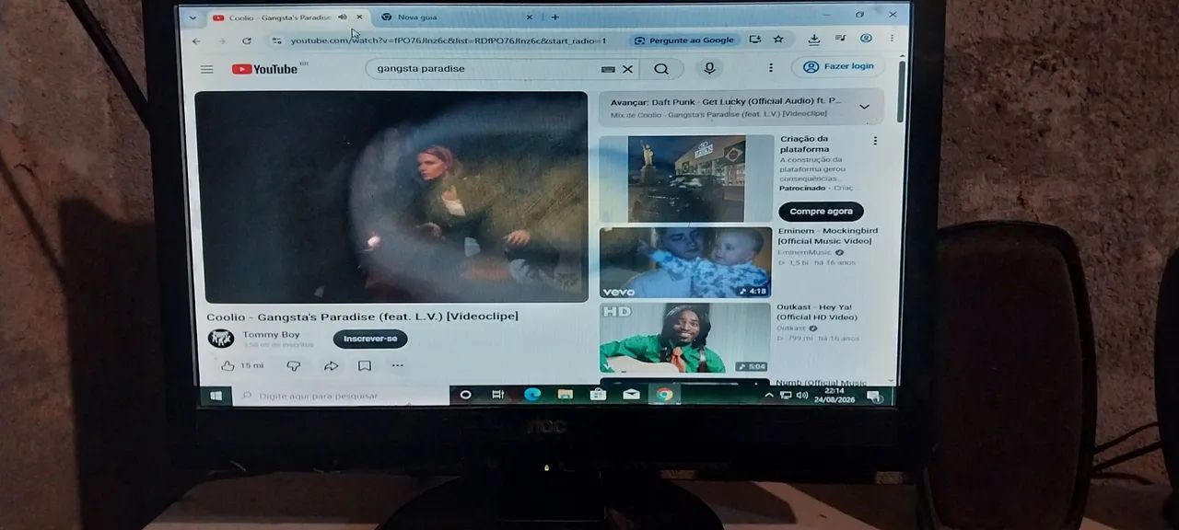The height and width of the screenshot is (530, 1179).
Task: Open Chrome downloads icon
Action: pyautogui.click(x=814, y=40)
